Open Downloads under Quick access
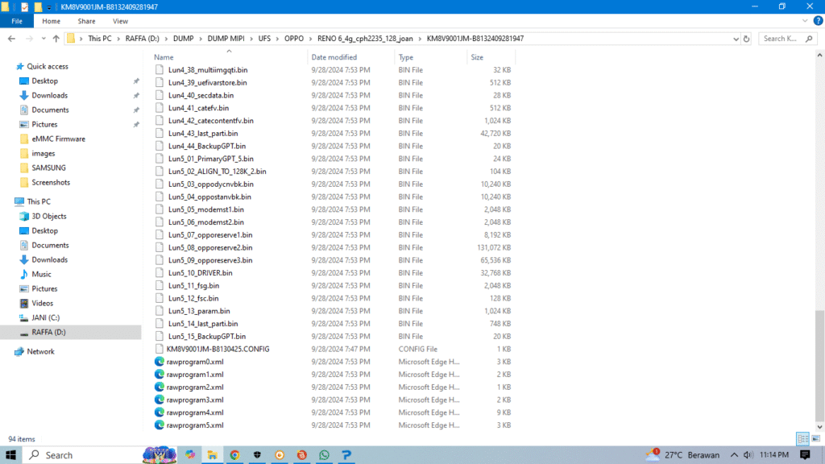 [49, 95]
